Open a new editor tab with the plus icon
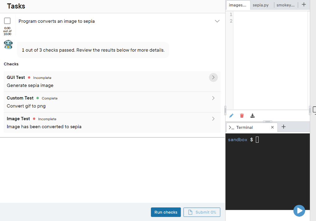The image size is (316, 221). [304, 5]
